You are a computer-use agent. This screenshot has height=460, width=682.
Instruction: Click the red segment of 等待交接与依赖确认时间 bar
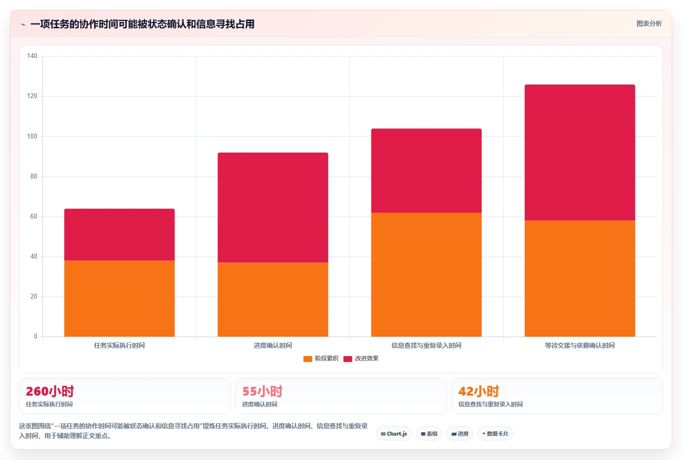tap(580, 153)
